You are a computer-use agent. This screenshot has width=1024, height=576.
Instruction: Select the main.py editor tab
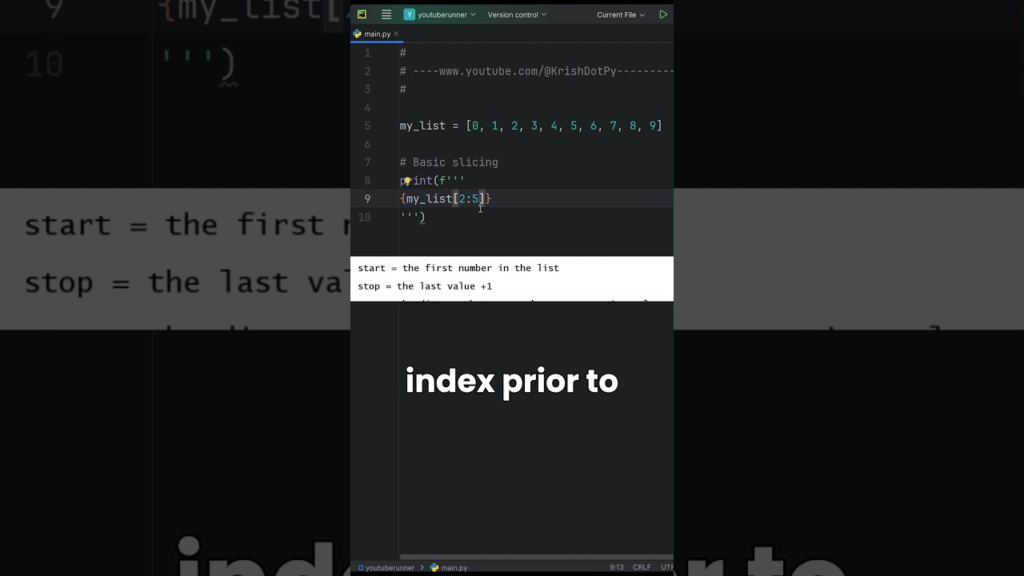(377, 34)
